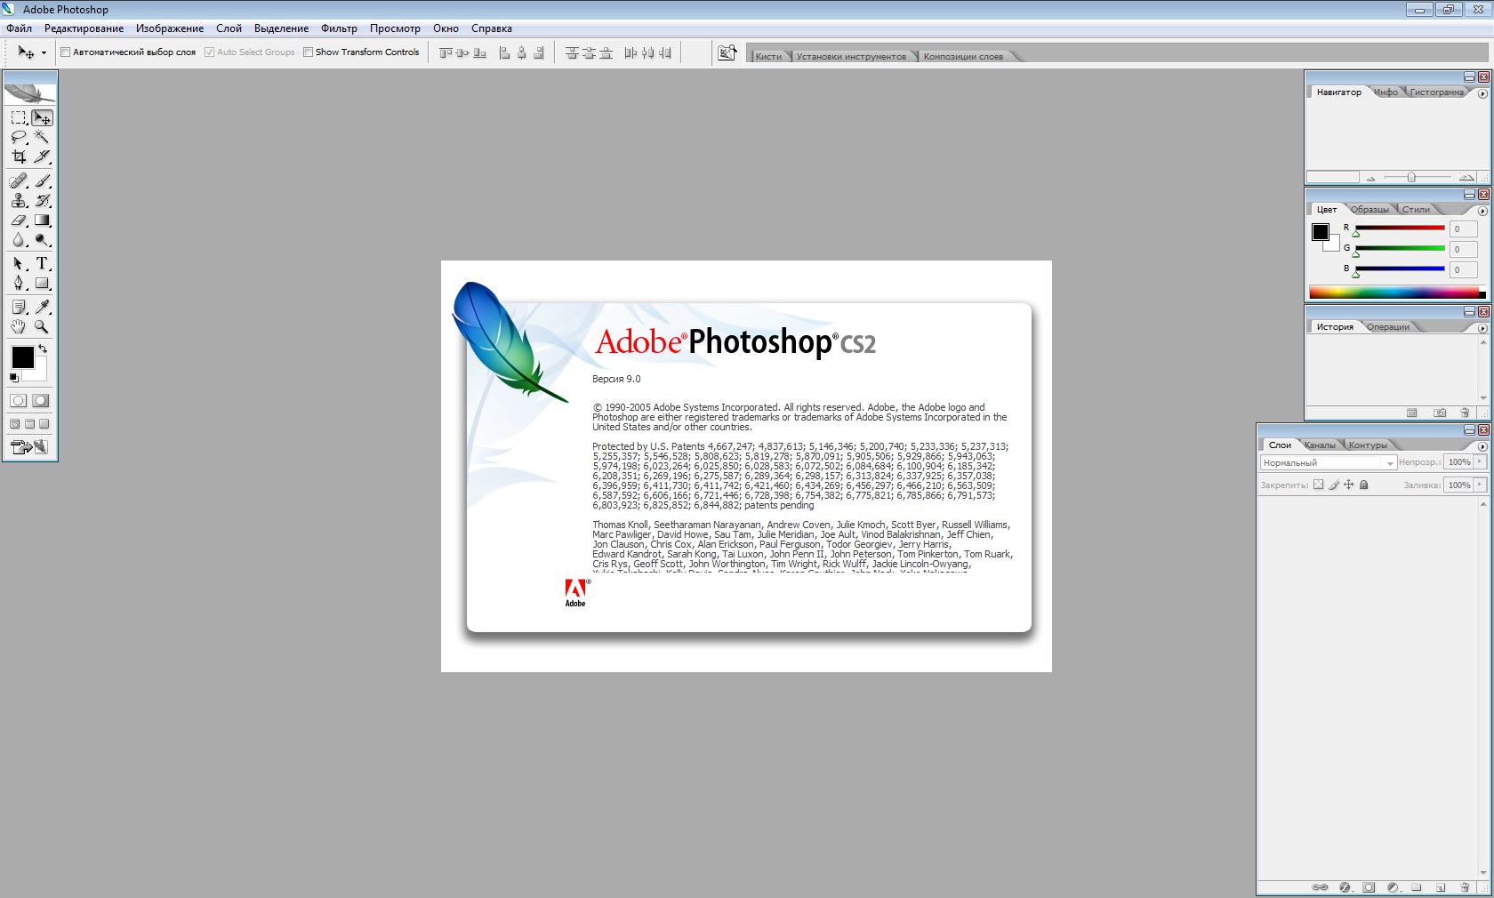Switch to the Каналы tab
This screenshot has width=1494, height=898.
tap(1320, 445)
